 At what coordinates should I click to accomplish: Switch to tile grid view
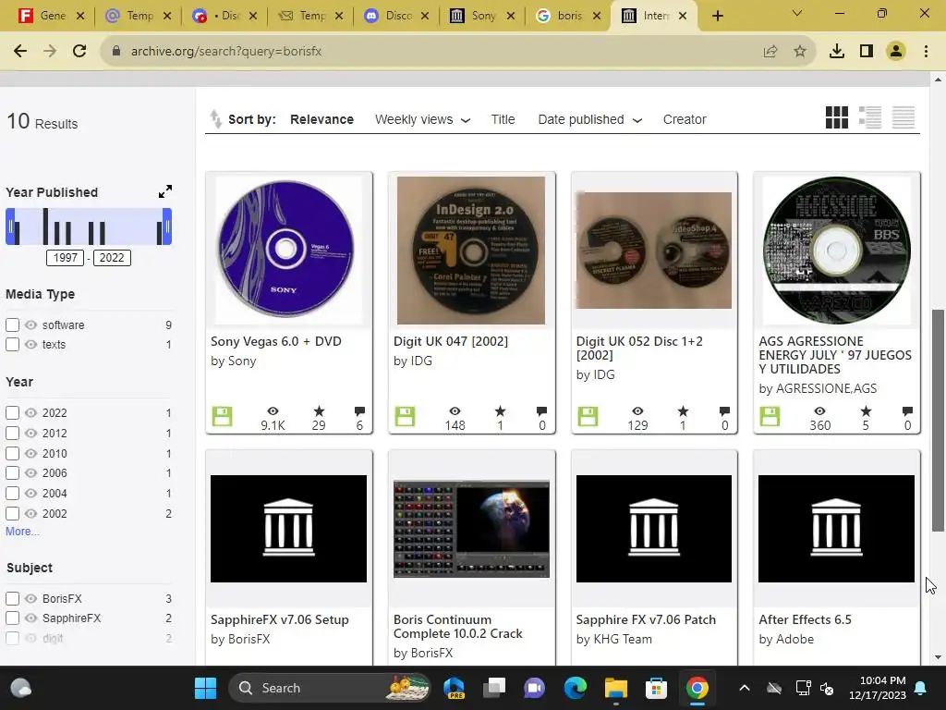[836, 117]
